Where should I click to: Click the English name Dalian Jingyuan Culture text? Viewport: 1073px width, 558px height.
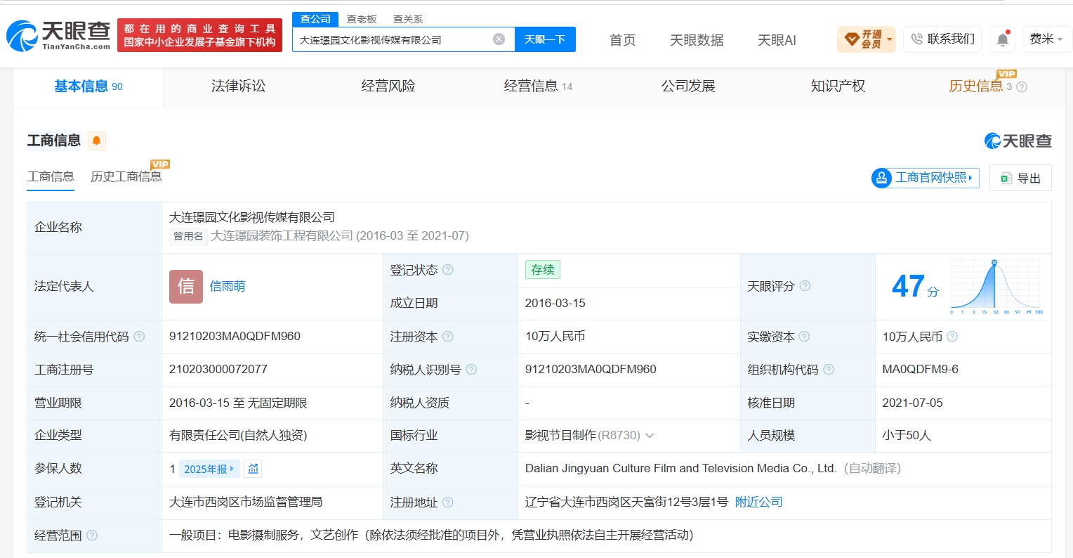[x=680, y=469]
